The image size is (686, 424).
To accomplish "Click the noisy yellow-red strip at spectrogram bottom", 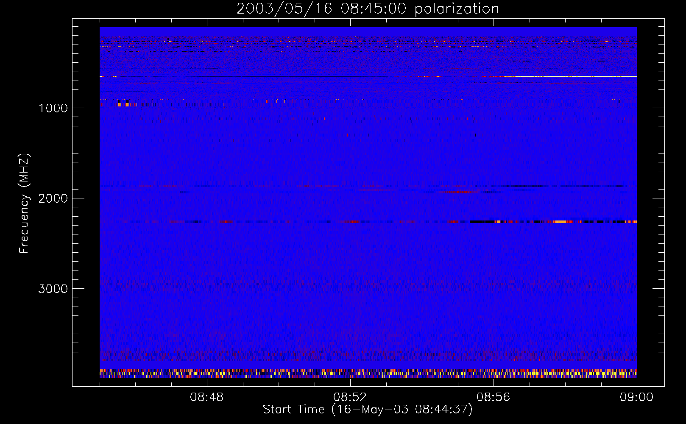I will [368, 374].
